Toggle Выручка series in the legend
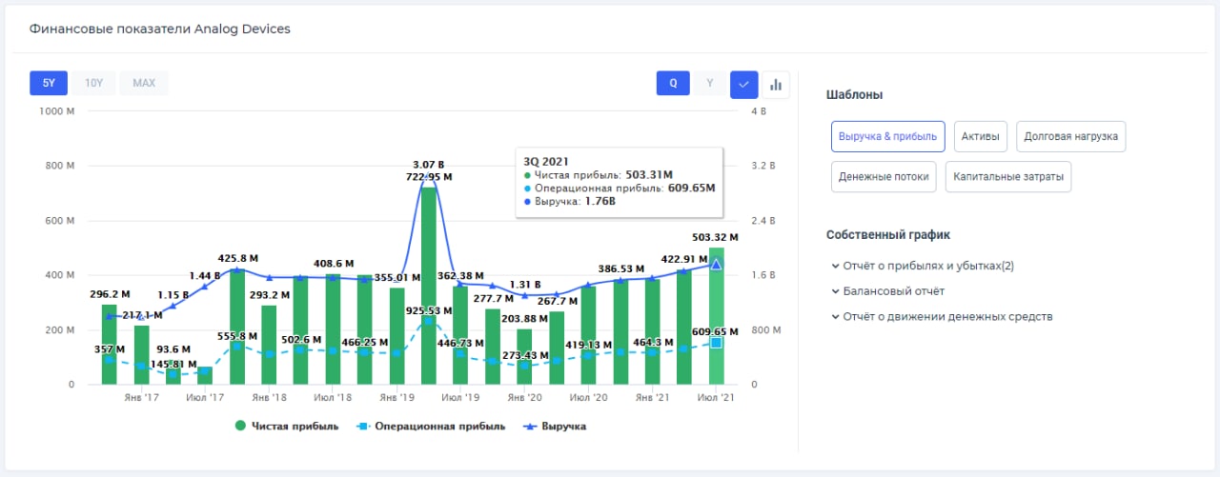 [x=563, y=427]
